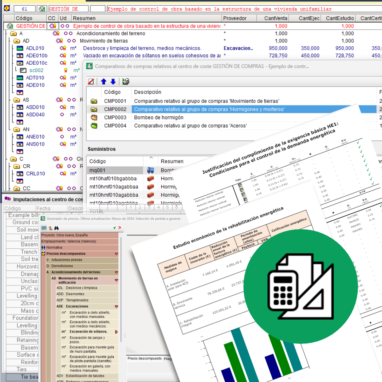This screenshot has width=382, height=382.
Task: Click the Normativa entry in price generator
Action: click(54, 248)
